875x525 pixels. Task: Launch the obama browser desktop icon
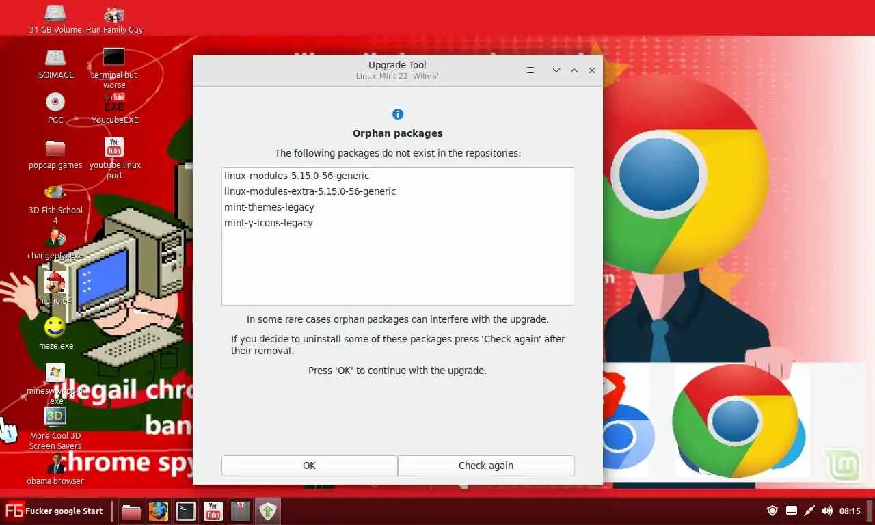coord(55,469)
